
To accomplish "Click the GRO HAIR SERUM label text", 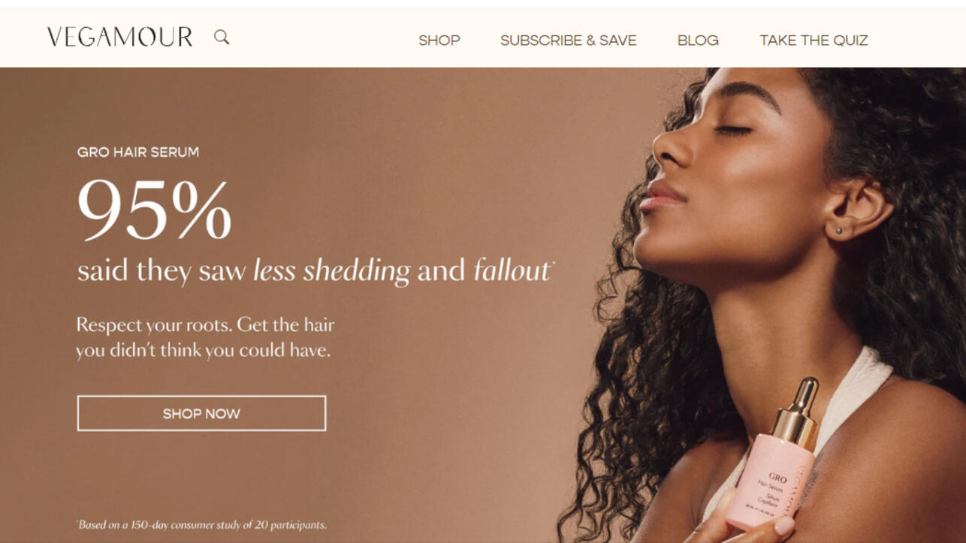I will click(x=138, y=152).
